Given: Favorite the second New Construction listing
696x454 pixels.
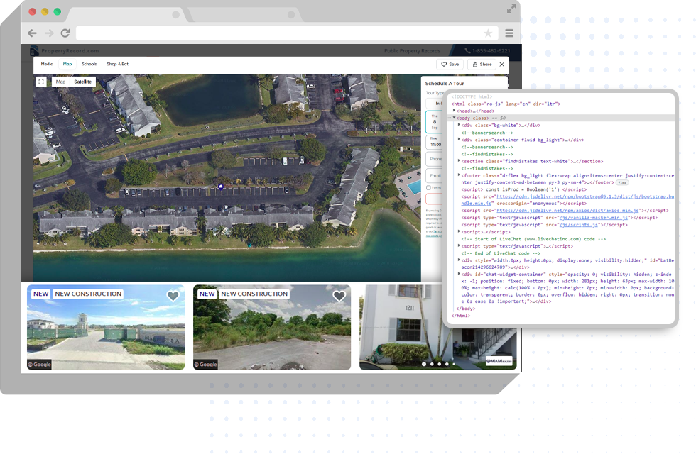Looking at the screenshot, I should (x=339, y=296).
